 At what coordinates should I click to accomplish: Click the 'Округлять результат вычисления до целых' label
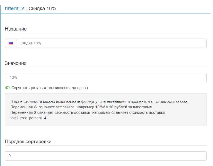point(50,88)
